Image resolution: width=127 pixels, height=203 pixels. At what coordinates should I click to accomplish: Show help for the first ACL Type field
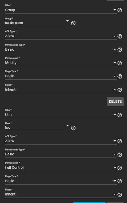click(x=120, y=36)
